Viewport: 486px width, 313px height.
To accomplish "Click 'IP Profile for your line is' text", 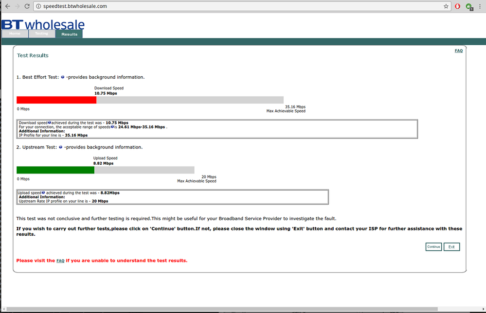I will (x=40, y=135).
